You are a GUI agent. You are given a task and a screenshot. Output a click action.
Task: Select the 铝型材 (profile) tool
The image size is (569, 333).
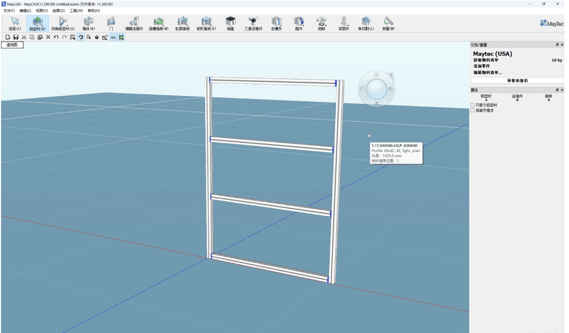tap(38, 23)
